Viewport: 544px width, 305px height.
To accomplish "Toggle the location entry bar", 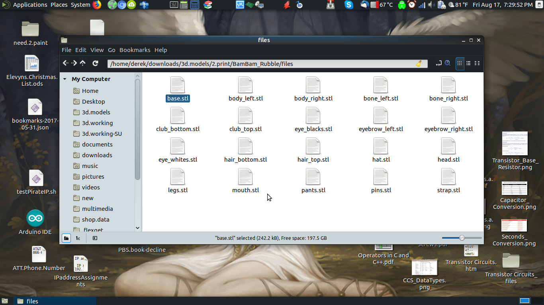I will click(x=438, y=63).
